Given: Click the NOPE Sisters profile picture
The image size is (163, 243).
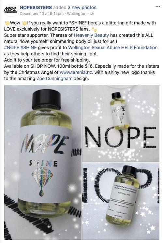Looking at the screenshot, I should click(10, 10).
